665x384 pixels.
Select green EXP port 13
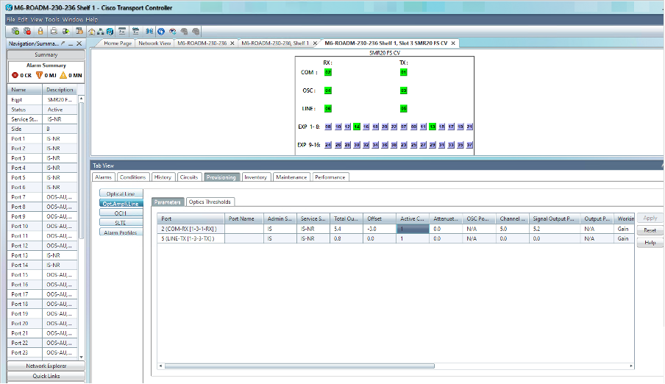pyautogui.click(x=432, y=127)
